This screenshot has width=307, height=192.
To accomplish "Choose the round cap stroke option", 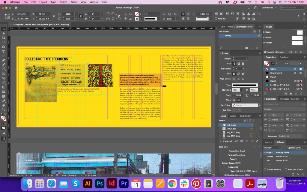I will 239,64.
